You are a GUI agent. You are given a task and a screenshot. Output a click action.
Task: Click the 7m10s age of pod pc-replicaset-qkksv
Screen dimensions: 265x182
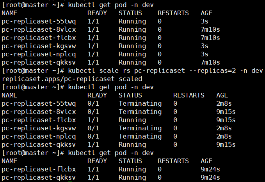pos(210,62)
